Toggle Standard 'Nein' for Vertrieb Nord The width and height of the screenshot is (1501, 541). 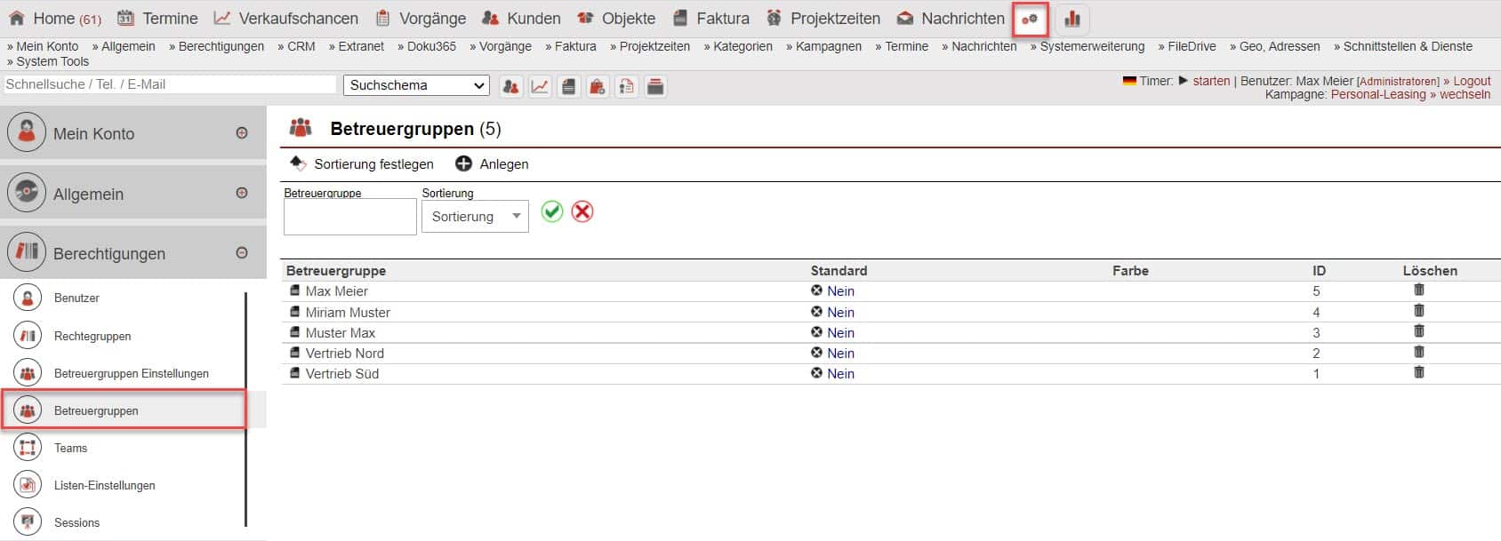point(839,353)
